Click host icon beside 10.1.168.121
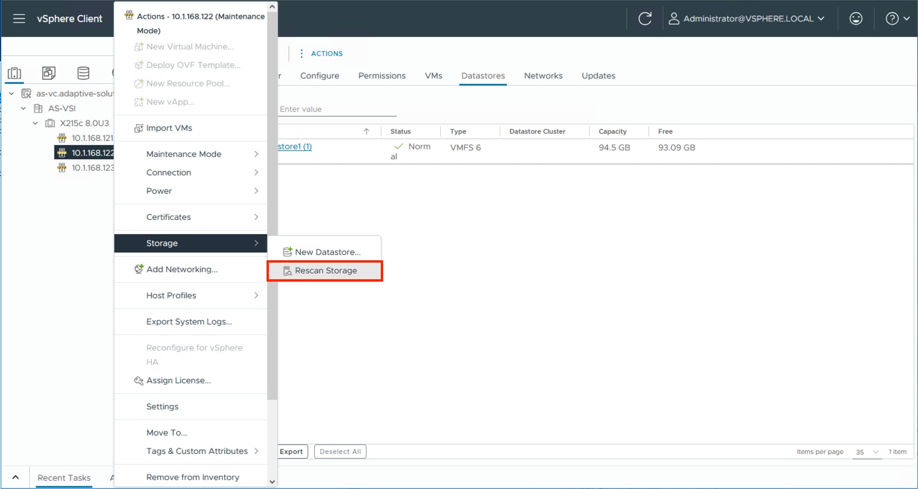 [62, 138]
